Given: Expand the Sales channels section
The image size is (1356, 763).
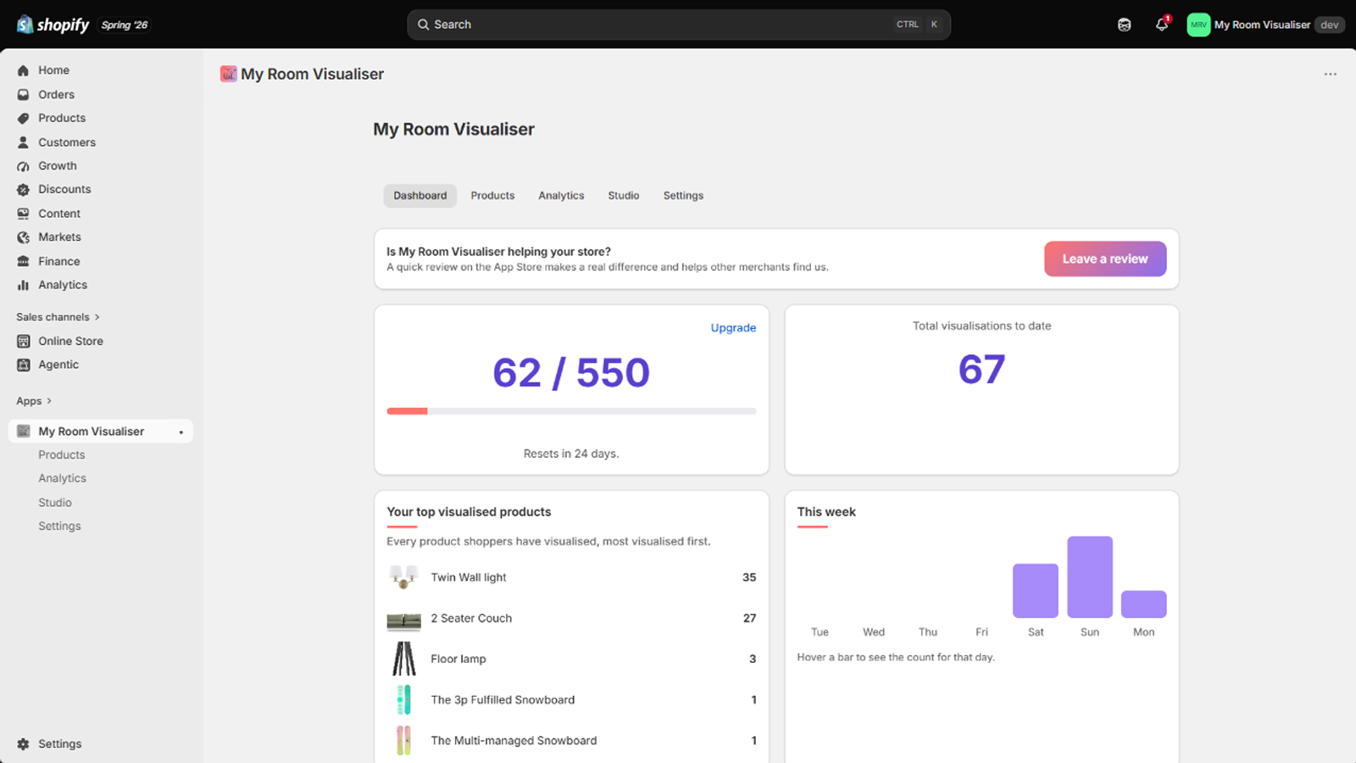Looking at the screenshot, I should coord(58,317).
